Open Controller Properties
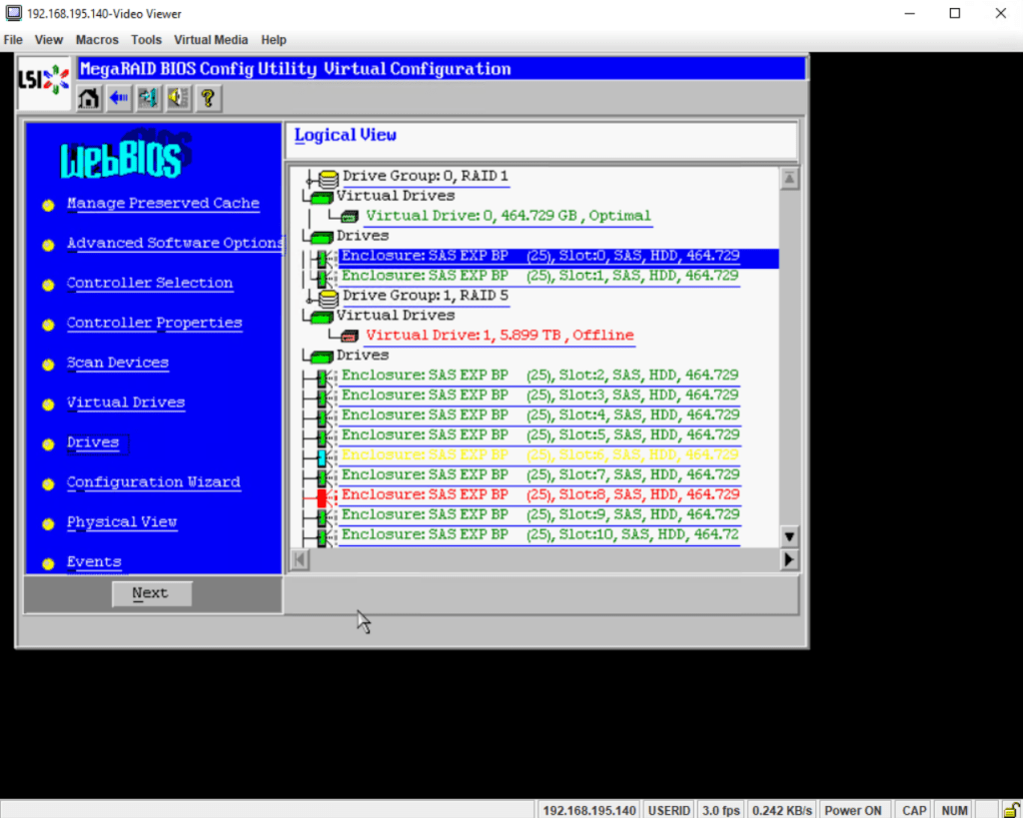Image resolution: width=1023 pixels, height=818 pixels. [x=155, y=323]
